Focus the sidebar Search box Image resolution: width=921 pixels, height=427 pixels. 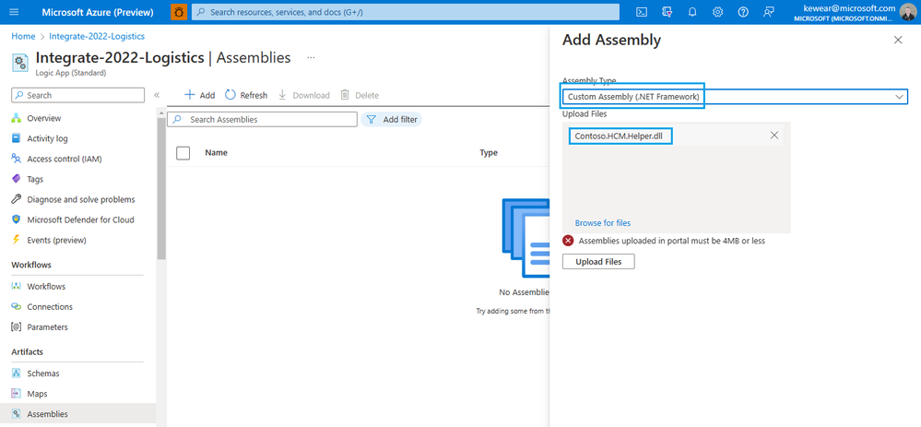click(78, 95)
